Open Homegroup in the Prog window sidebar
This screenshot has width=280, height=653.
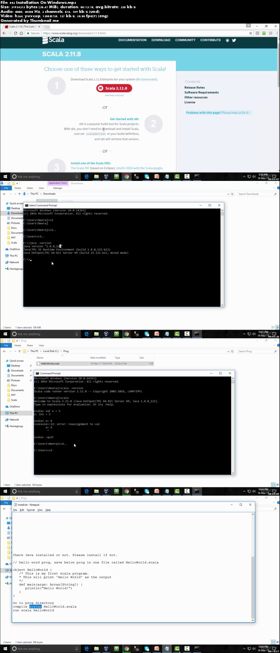pos(16,426)
